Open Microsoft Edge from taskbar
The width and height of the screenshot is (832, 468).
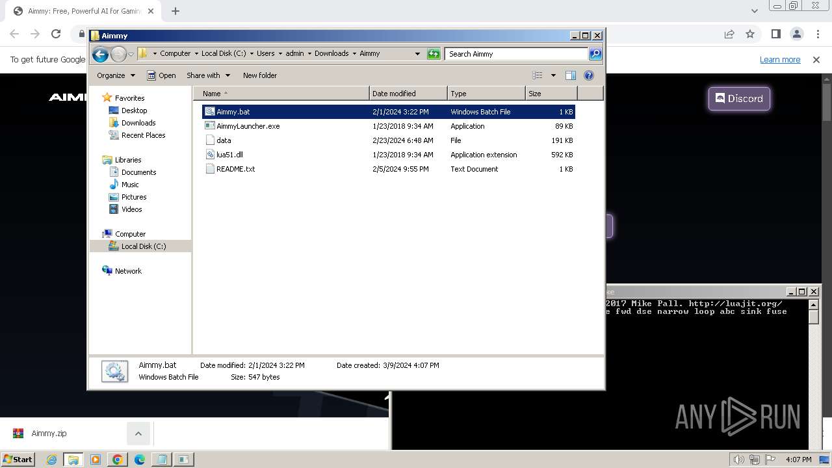coord(139,460)
